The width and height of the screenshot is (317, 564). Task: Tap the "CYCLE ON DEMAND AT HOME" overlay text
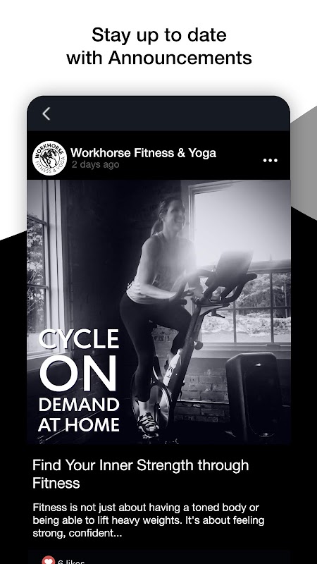tap(79, 381)
